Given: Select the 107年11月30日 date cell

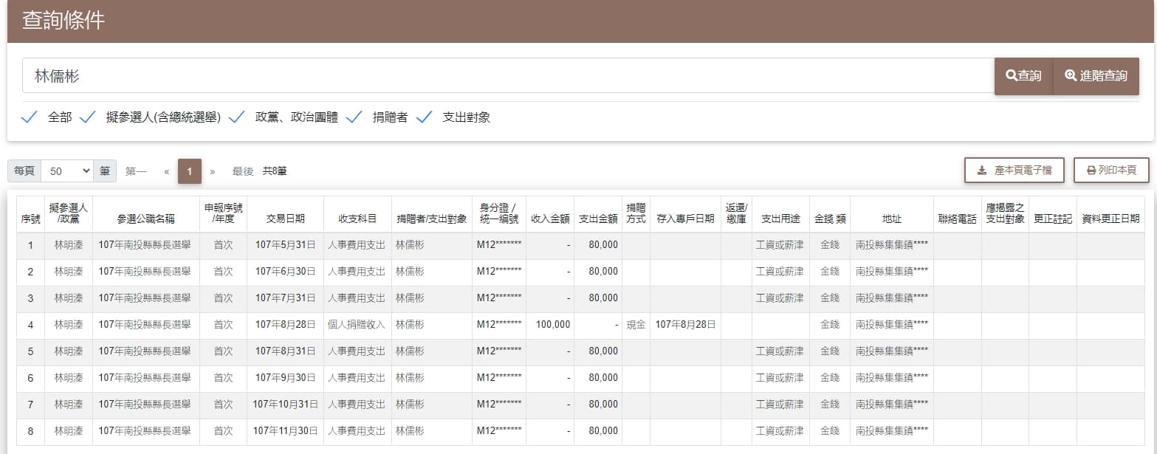Looking at the screenshot, I should coord(286,431).
